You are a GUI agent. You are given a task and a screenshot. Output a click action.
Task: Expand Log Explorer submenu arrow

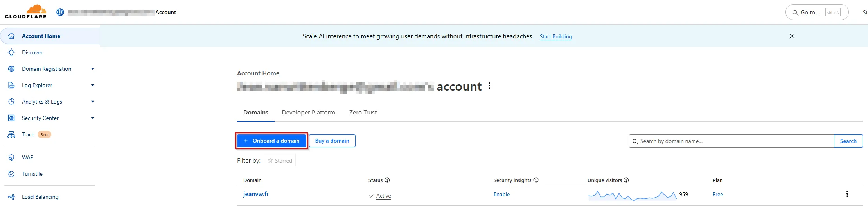pos(93,85)
